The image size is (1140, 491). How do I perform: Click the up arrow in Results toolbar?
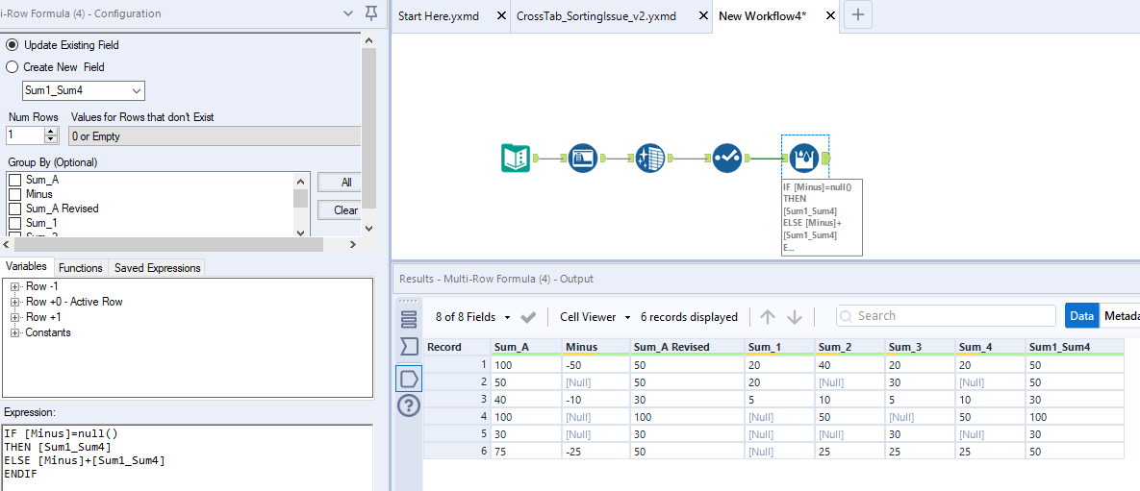(767, 317)
